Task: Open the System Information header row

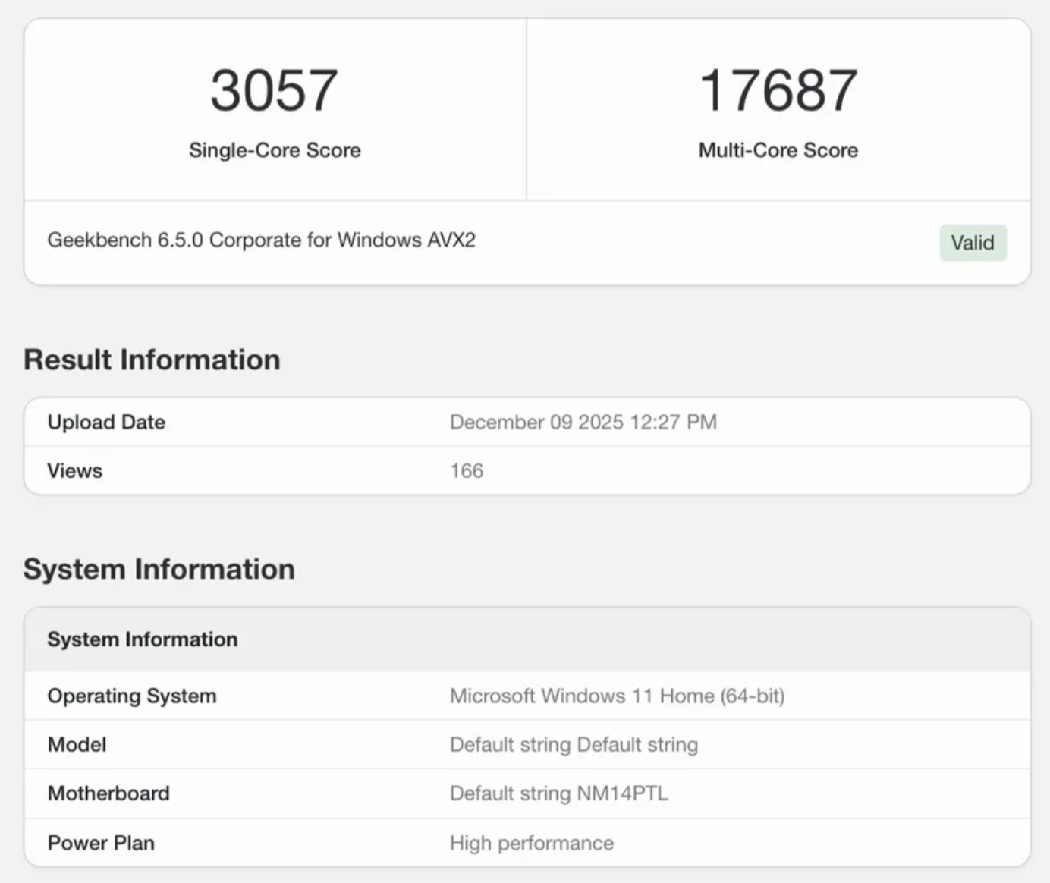Action: pos(143,639)
